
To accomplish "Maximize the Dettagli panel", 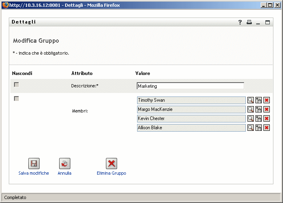I will 267,22.
